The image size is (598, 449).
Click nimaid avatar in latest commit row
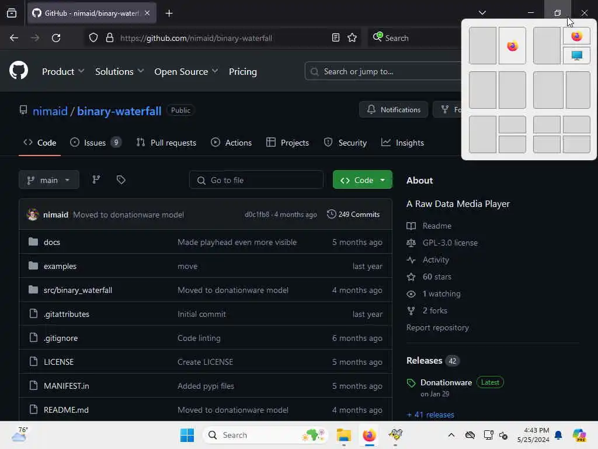[33, 214]
